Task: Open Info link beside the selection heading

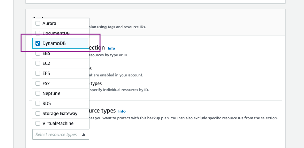Action: [x=111, y=48]
